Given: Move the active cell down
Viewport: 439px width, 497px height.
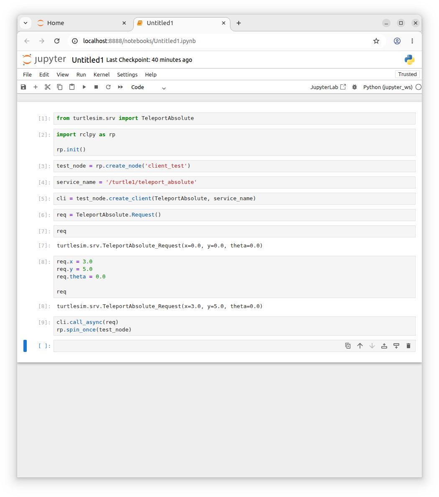Looking at the screenshot, I should [372, 346].
